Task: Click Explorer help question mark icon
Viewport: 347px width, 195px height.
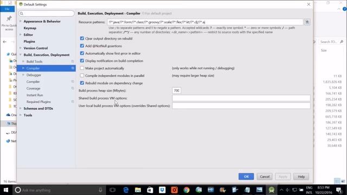Action: click(x=345, y=9)
